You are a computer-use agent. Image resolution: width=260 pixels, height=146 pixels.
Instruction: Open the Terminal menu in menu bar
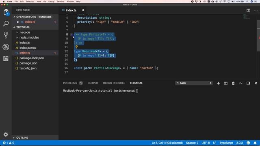61,2
